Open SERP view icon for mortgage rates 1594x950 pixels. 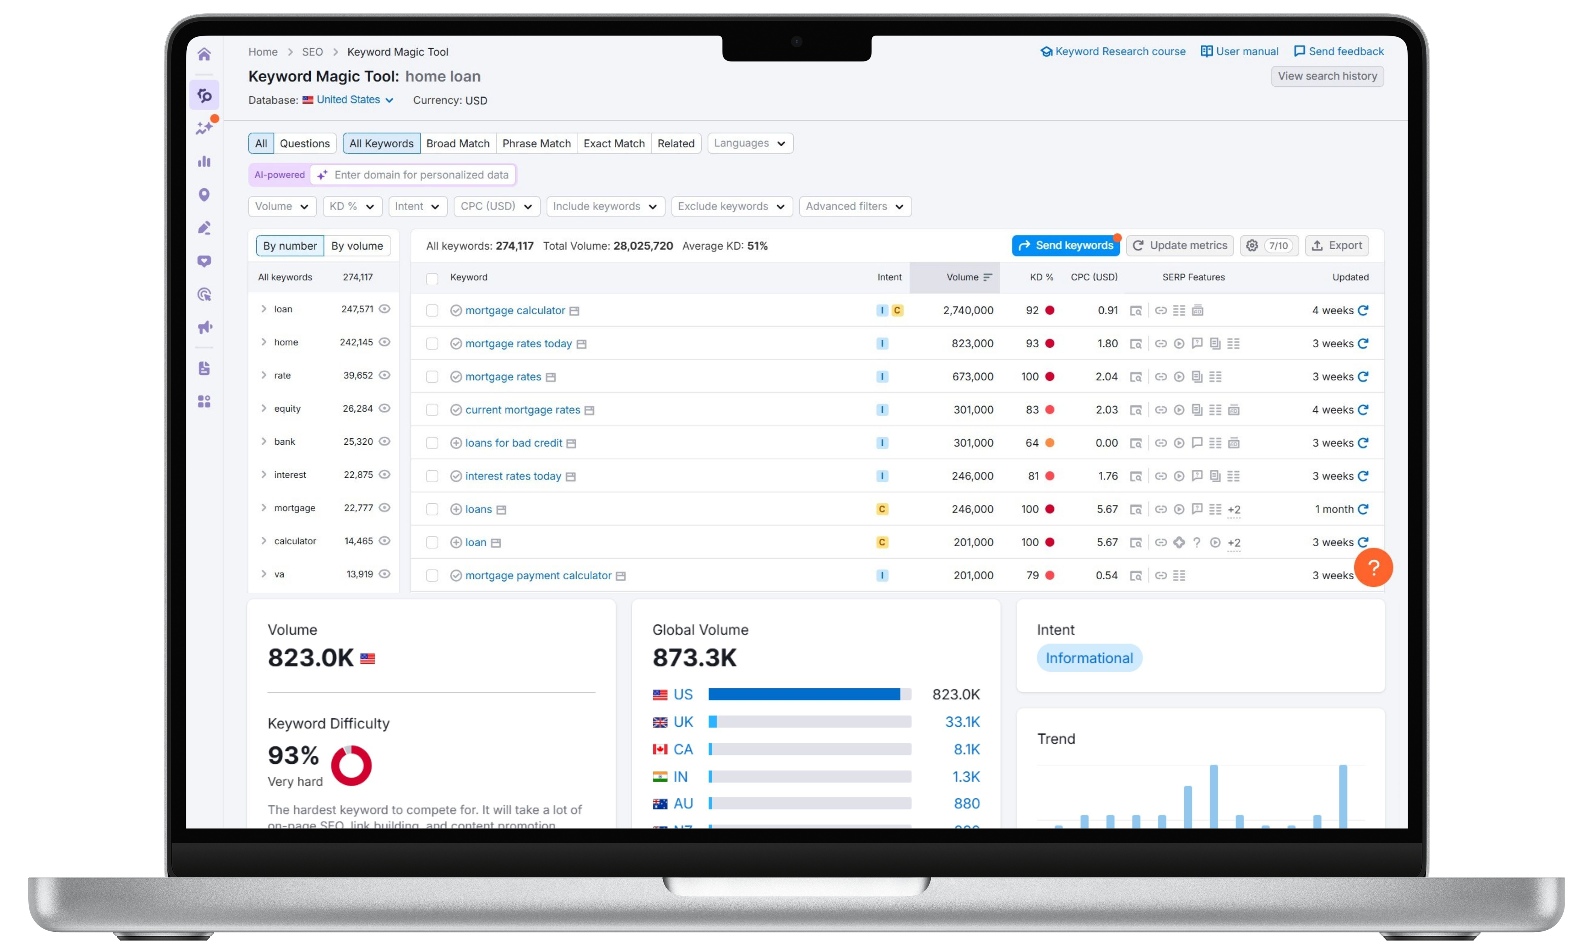1135,377
